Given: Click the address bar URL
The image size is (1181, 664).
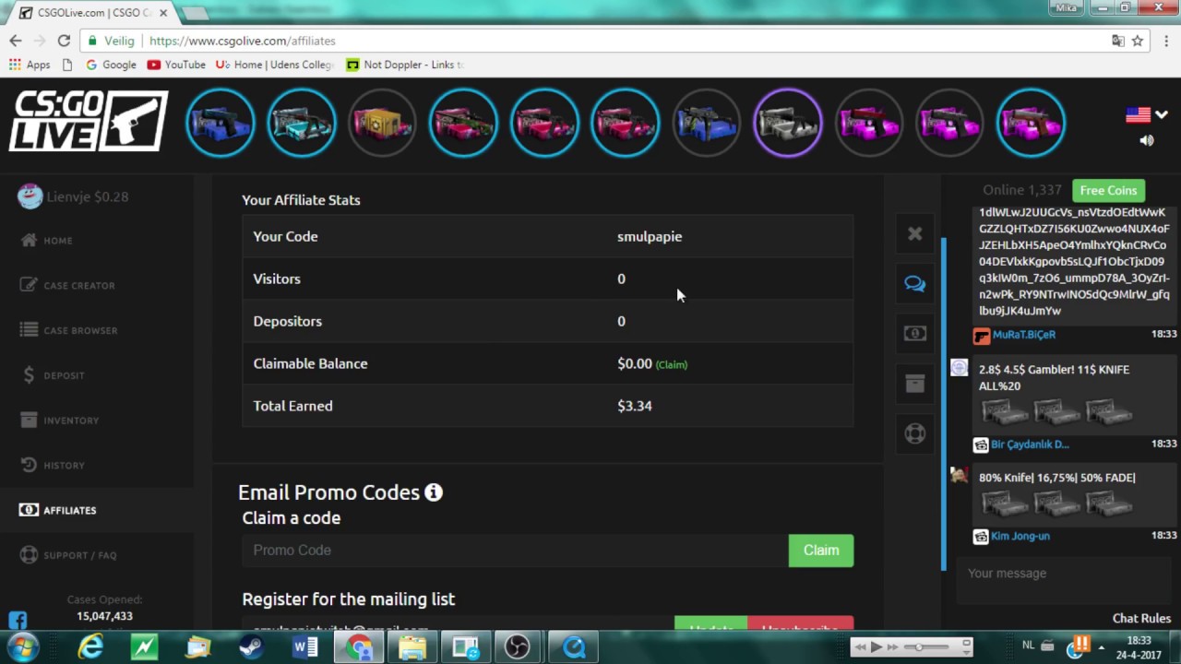Looking at the screenshot, I should pos(242,41).
